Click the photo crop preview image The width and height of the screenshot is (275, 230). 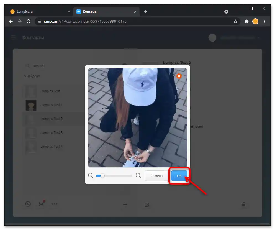click(138, 118)
